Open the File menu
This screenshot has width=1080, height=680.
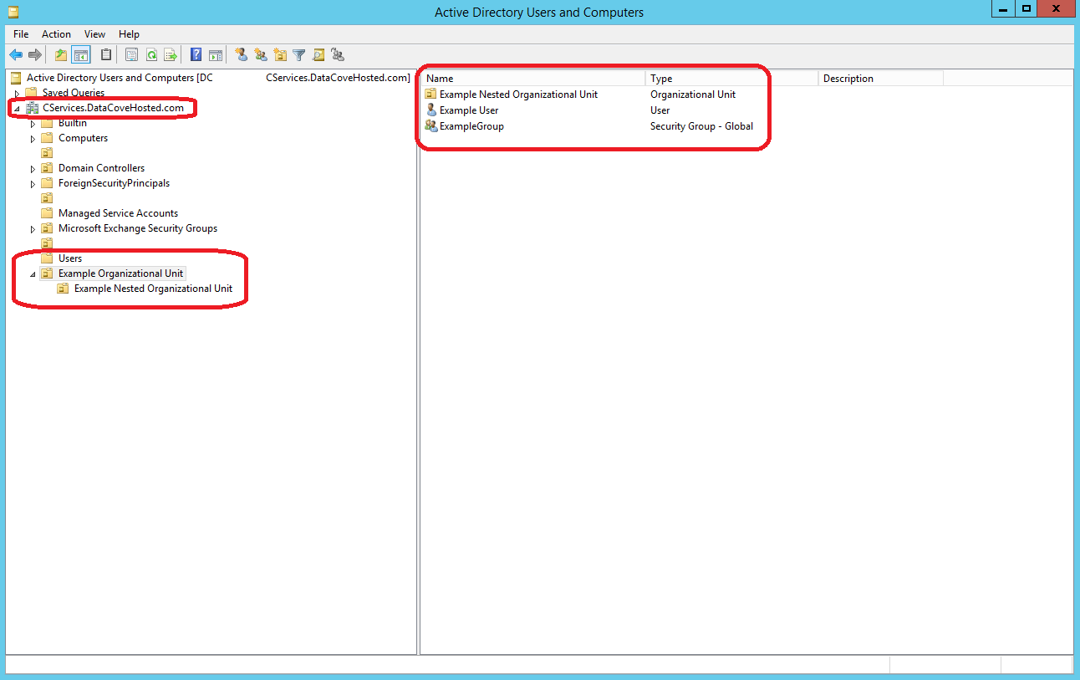[x=20, y=34]
